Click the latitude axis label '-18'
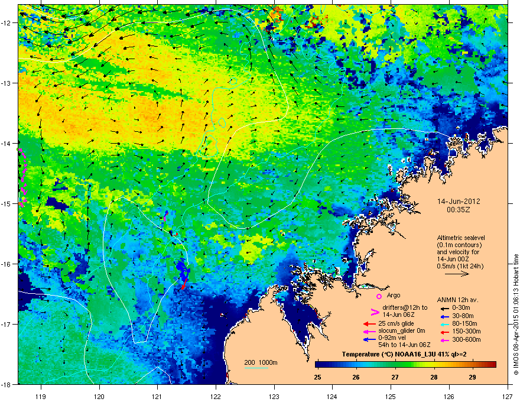The image size is (520, 402). pos(6,384)
